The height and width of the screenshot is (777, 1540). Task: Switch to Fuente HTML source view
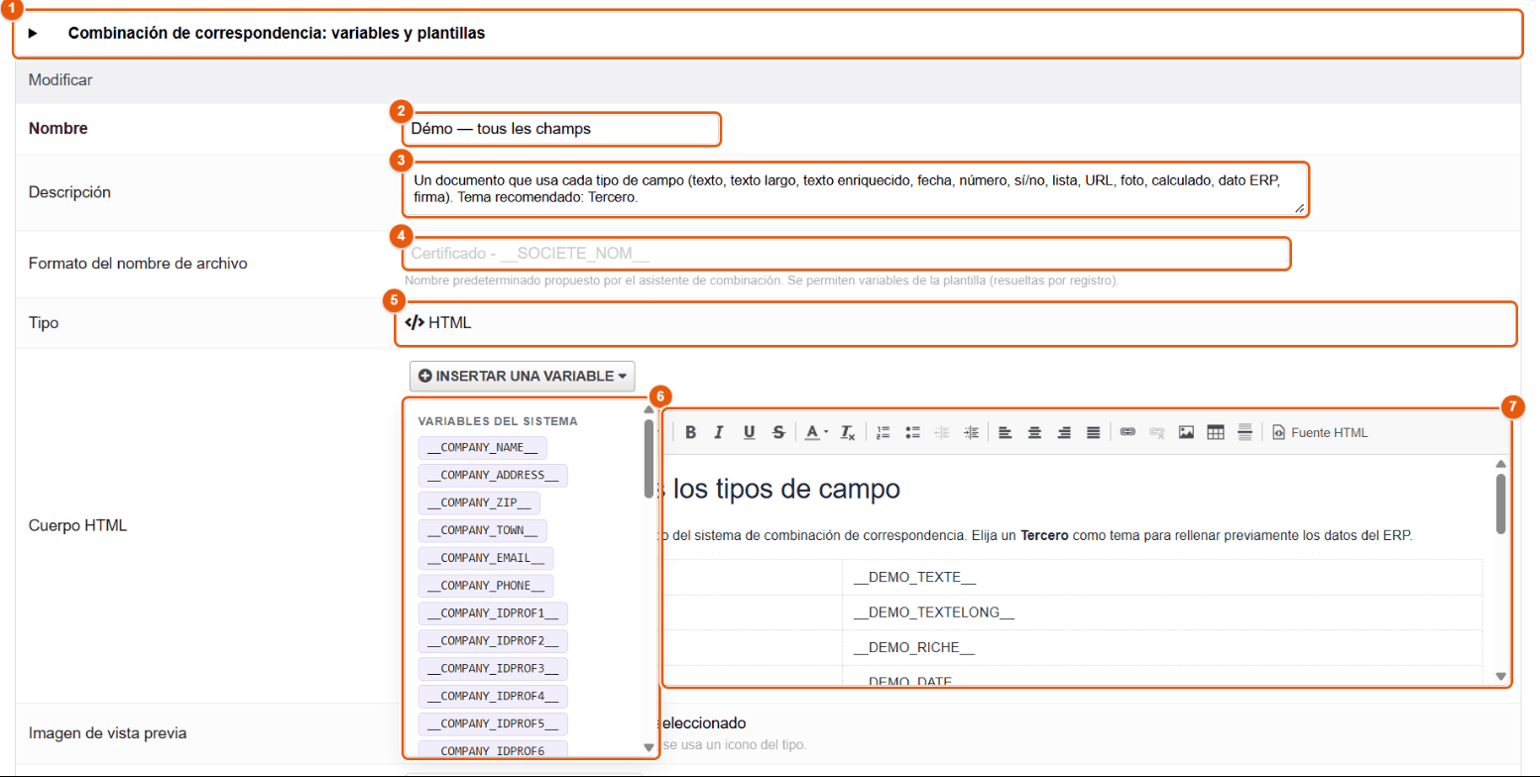click(1320, 432)
